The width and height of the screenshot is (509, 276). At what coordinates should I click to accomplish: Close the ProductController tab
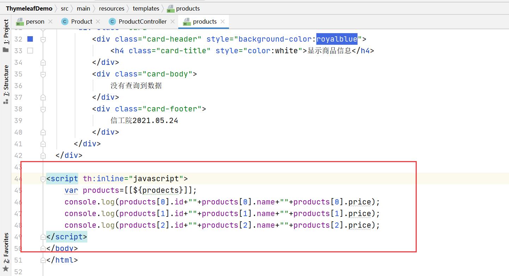[173, 22]
